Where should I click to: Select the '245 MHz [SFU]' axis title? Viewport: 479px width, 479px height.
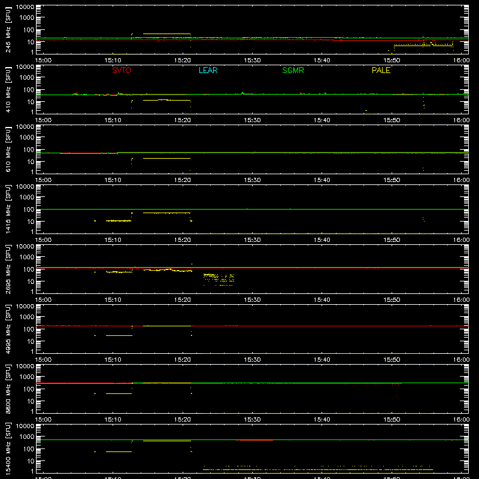point(8,29)
